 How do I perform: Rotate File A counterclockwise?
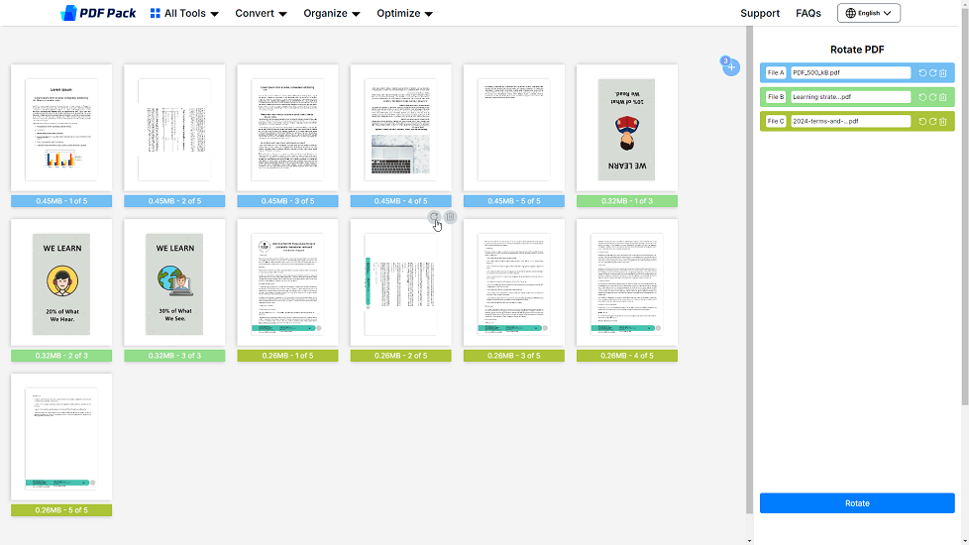click(x=922, y=73)
